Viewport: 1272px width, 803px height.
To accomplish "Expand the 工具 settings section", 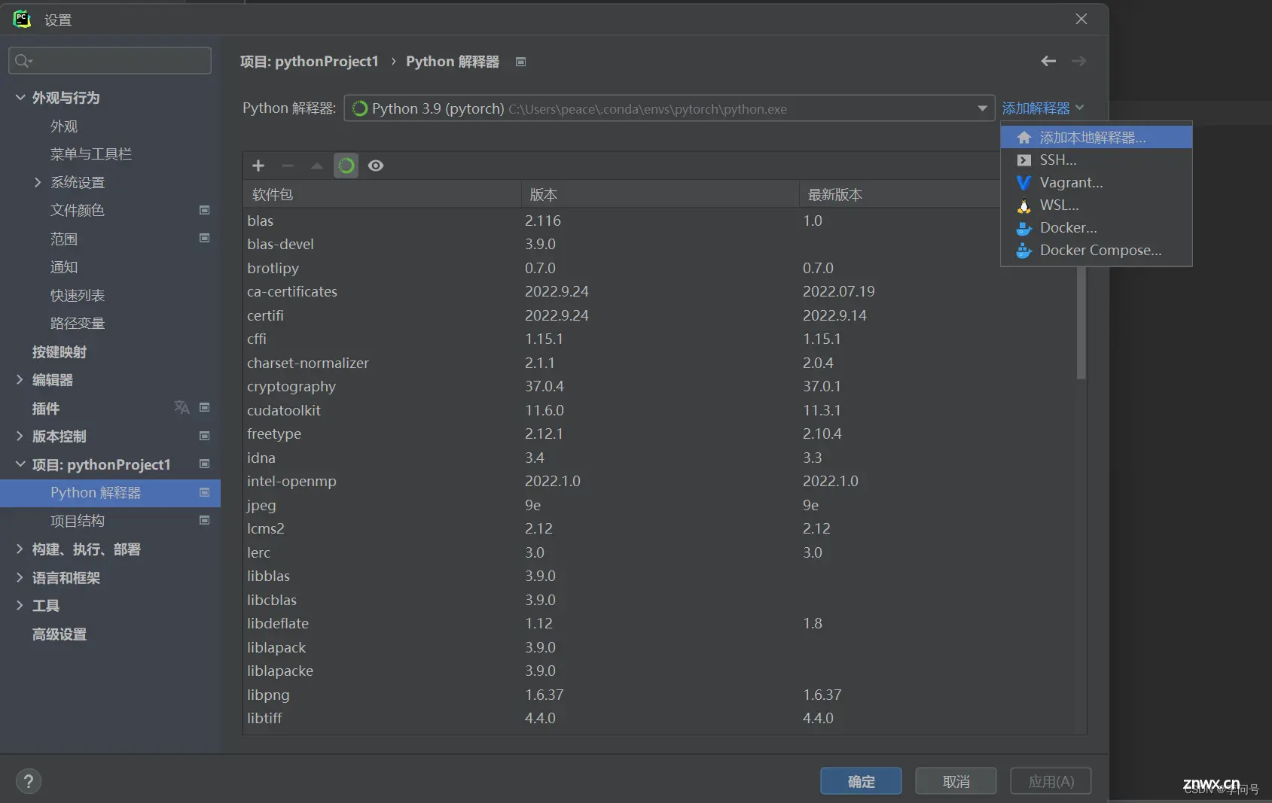I will 20,605.
